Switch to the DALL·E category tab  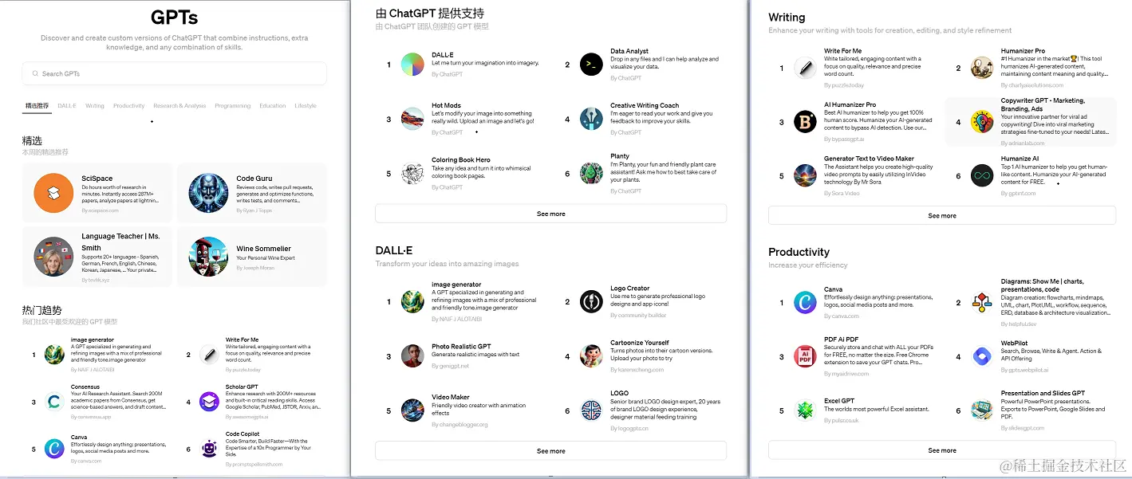click(x=67, y=105)
